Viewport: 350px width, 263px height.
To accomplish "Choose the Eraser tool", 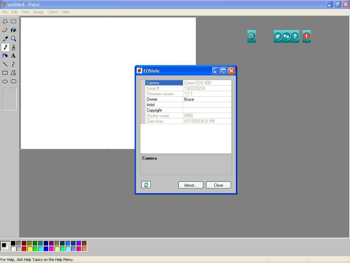I will tap(5, 30).
